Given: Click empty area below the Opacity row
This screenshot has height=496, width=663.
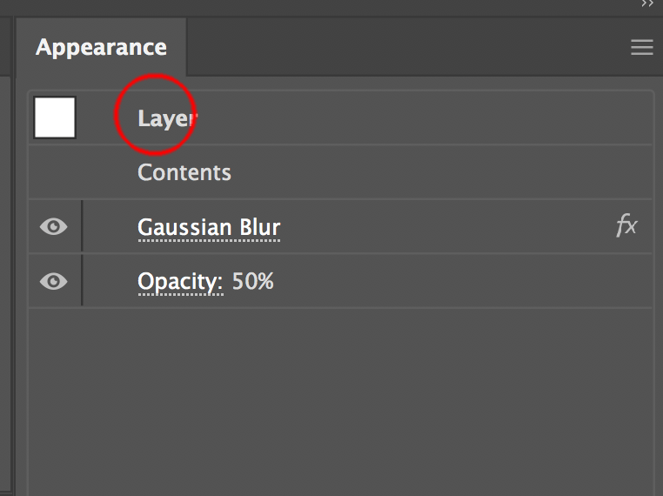Looking at the screenshot, I should [339, 392].
